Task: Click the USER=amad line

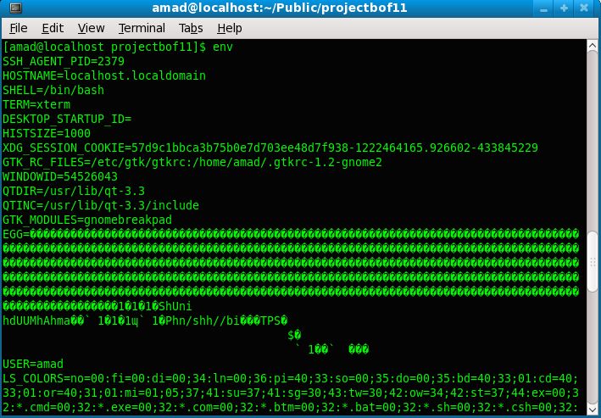Action: click(33, 364)
